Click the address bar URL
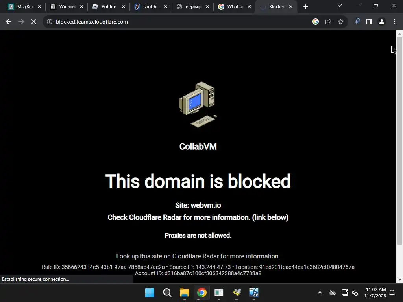Viewport: 403px width, 302px height. click(x=92, y=22)
